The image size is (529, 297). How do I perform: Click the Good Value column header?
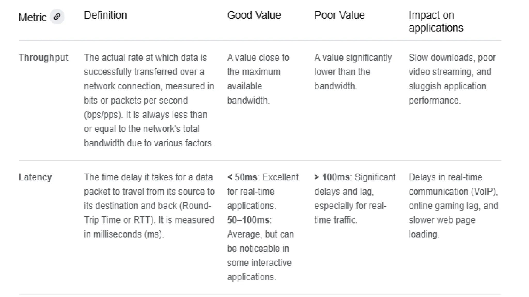tap(254, 15)
